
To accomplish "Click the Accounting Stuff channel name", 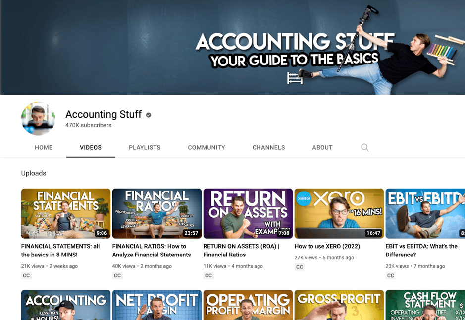I will [x=103, y=114].
